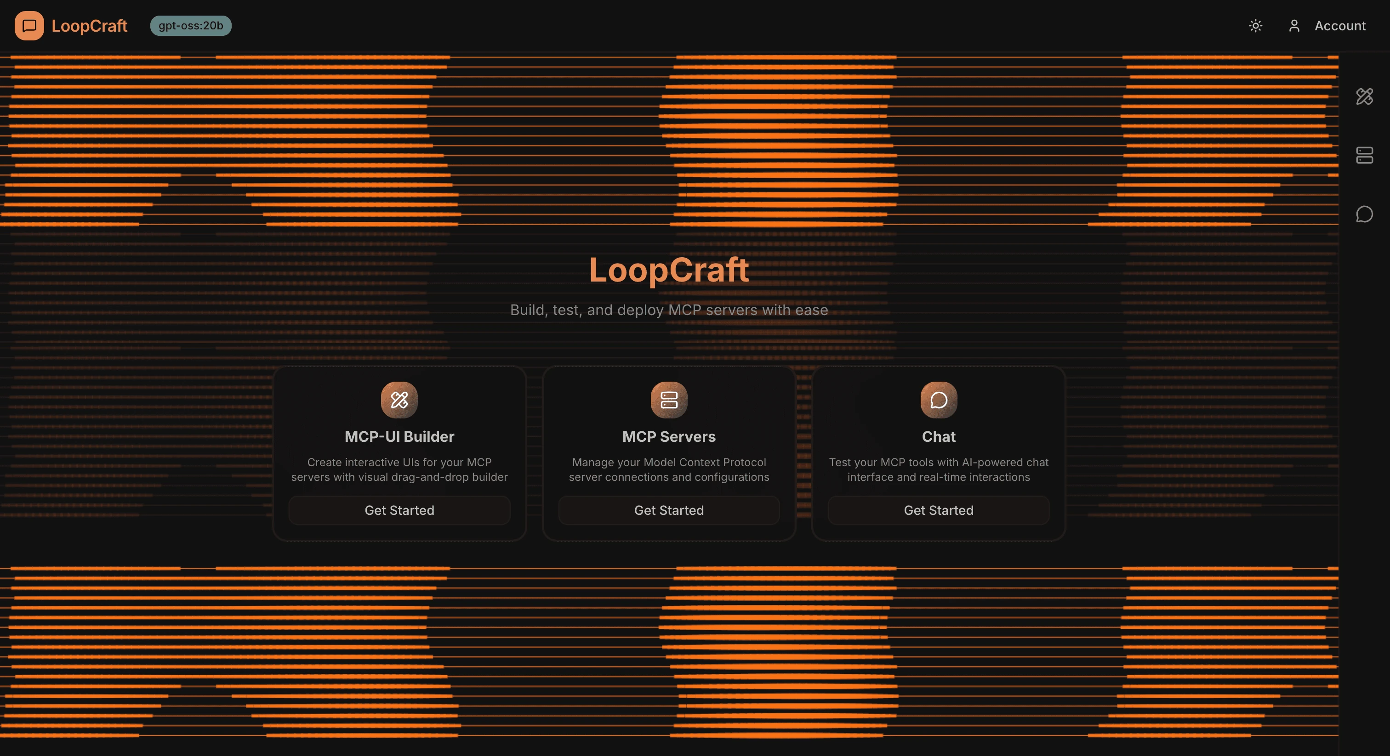This screenshot has height=756, width=1390.
Task: Click the LoopCraft brand text in the header
Action: pyautogui.click(x=90, y=25)
